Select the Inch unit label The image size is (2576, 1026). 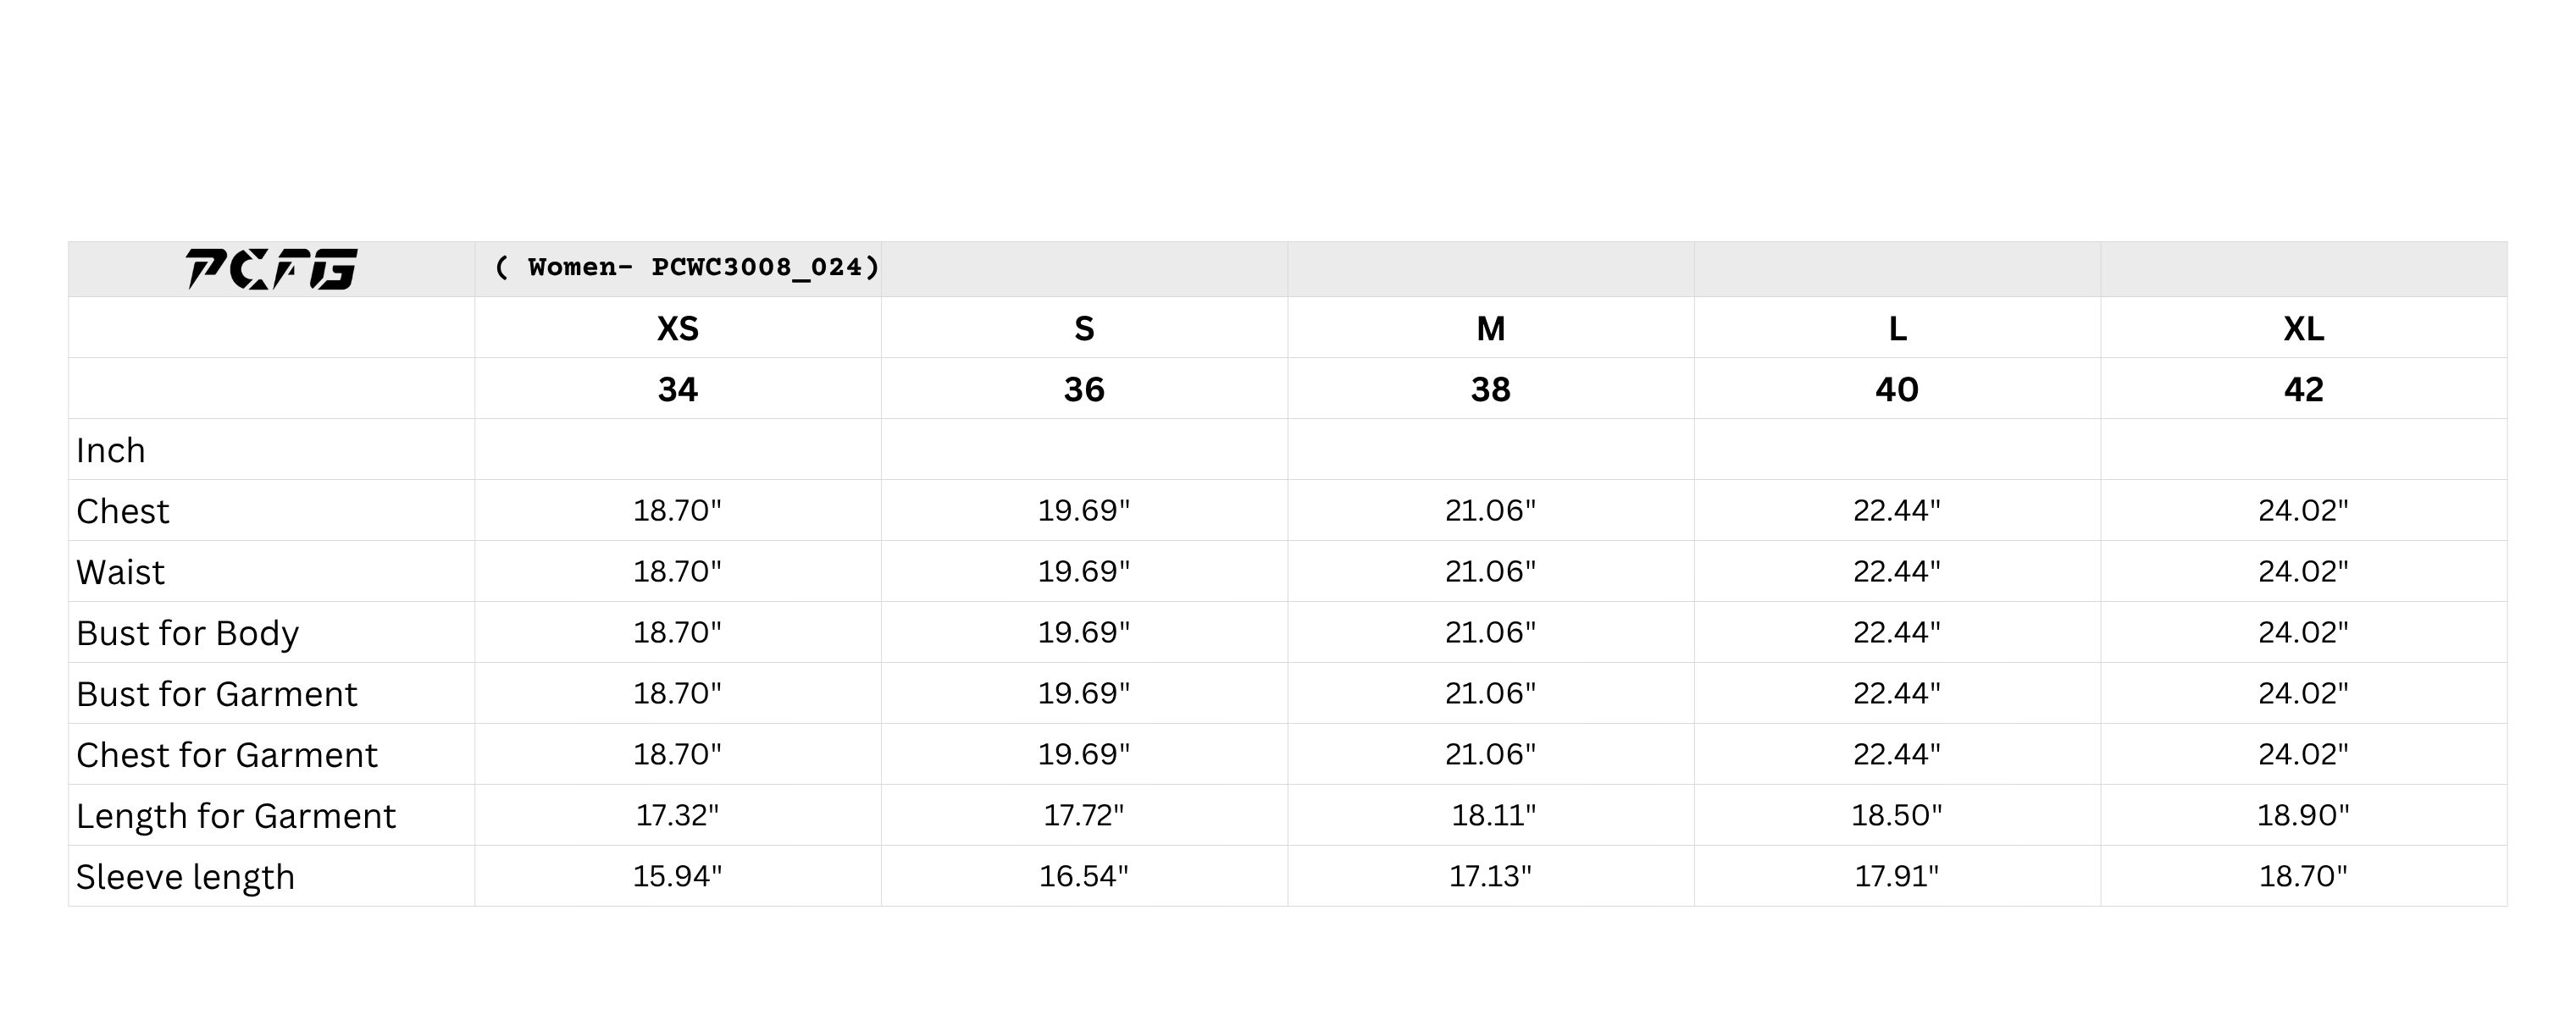[111, 450]
